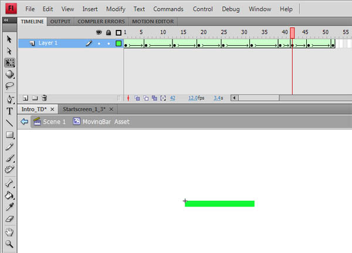Click the back arrow to exit symbol
Screen dimensions: 352x253
pos(24,122)
